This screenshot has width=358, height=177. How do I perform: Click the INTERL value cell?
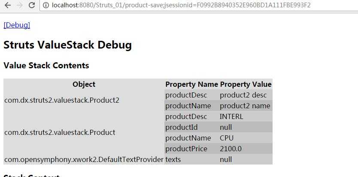tap(246, 116)
